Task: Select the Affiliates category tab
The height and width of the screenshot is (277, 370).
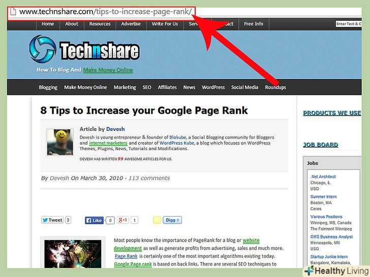Action: (x=167, y=87)
